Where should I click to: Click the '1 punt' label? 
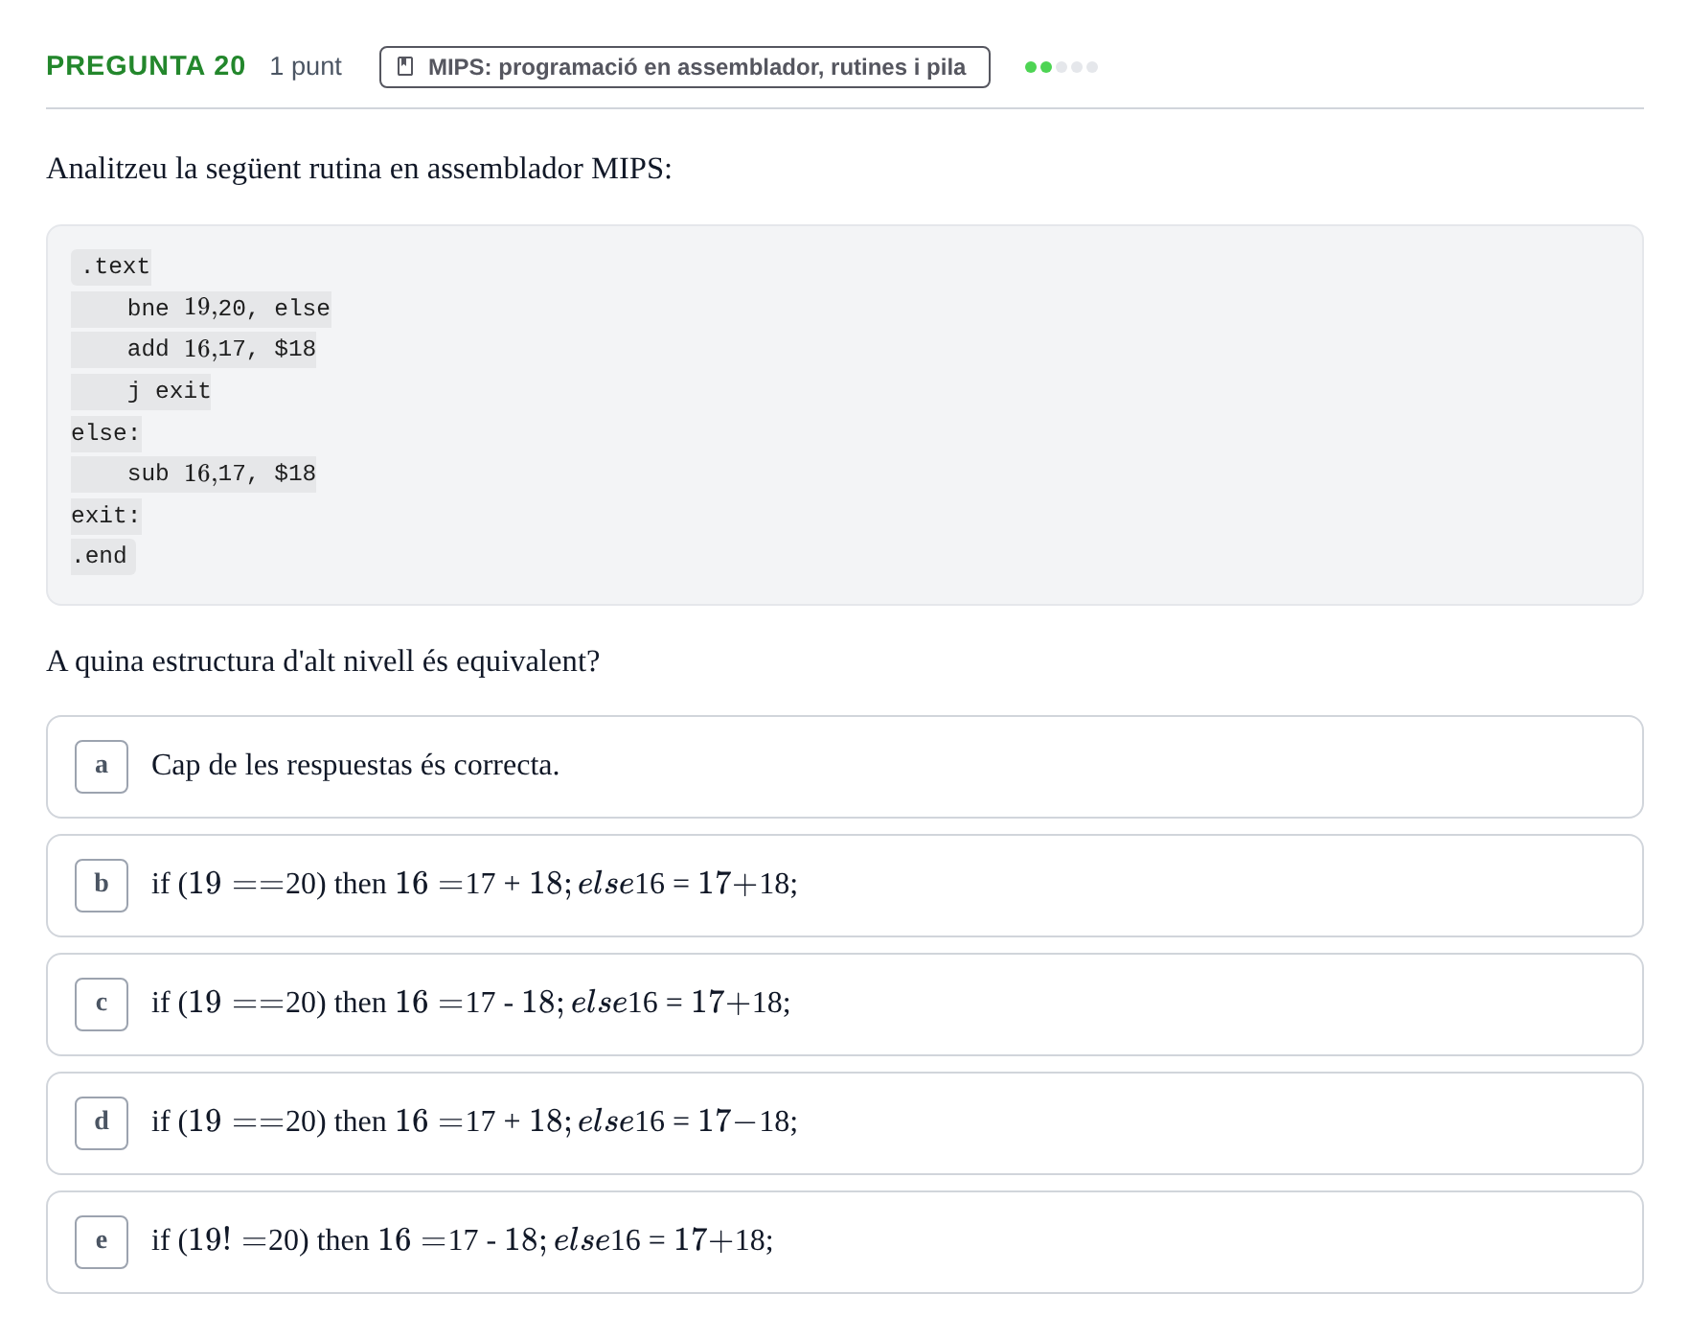pos(306,66)
